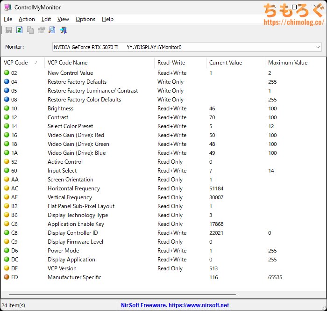Click the orange dot beside code FD

point(7,277)
